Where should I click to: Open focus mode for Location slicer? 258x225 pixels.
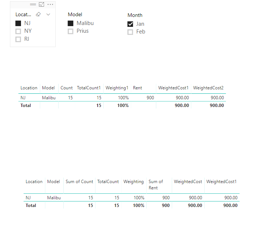[x=41, y=4]
